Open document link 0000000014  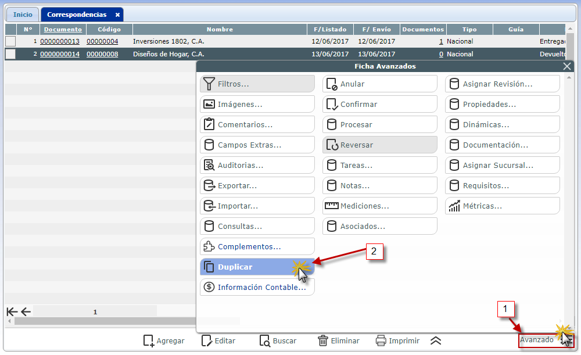click(60, 54)
